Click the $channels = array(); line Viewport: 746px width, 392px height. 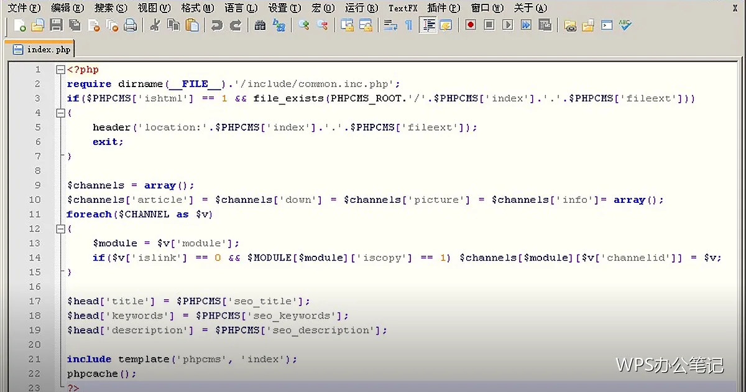(131, 185)
